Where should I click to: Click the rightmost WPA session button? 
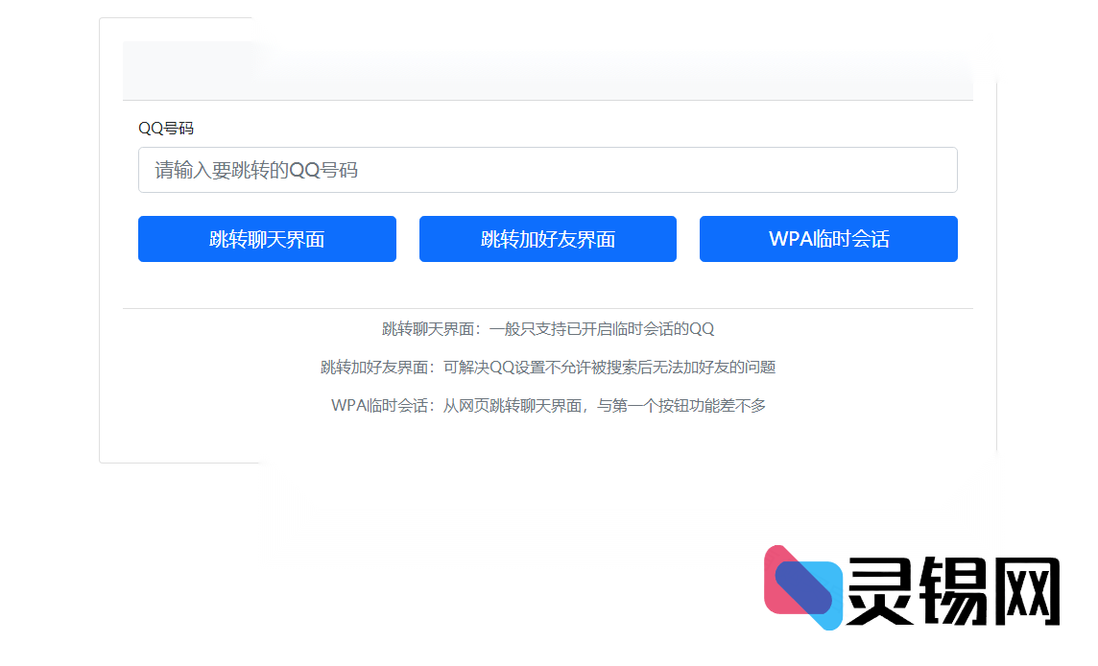[x=828, y=239]
